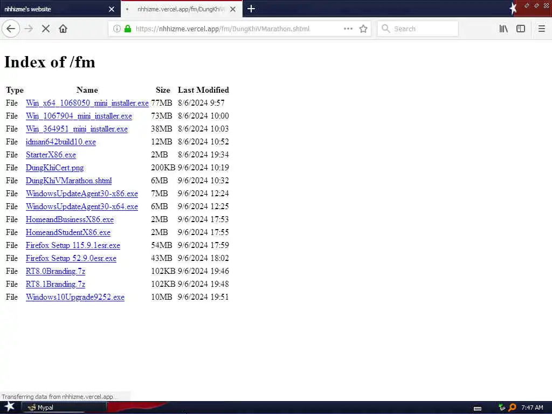Open RT8.0Branding.7z link
The image size is (552, 414).
(x=56, y=271)
